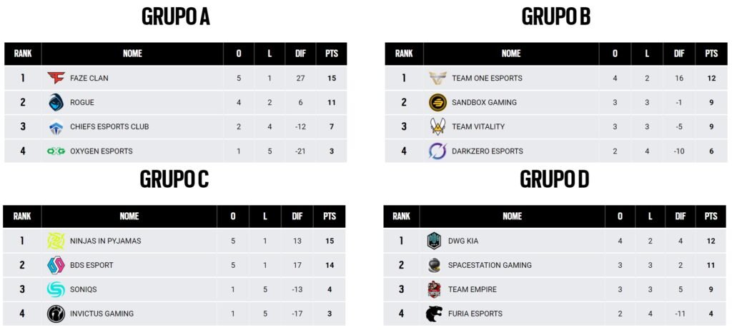Click the FaZe Clan team logo
Image resolution: width=732 pixels, height=330 pixels.
coord(56,78)
